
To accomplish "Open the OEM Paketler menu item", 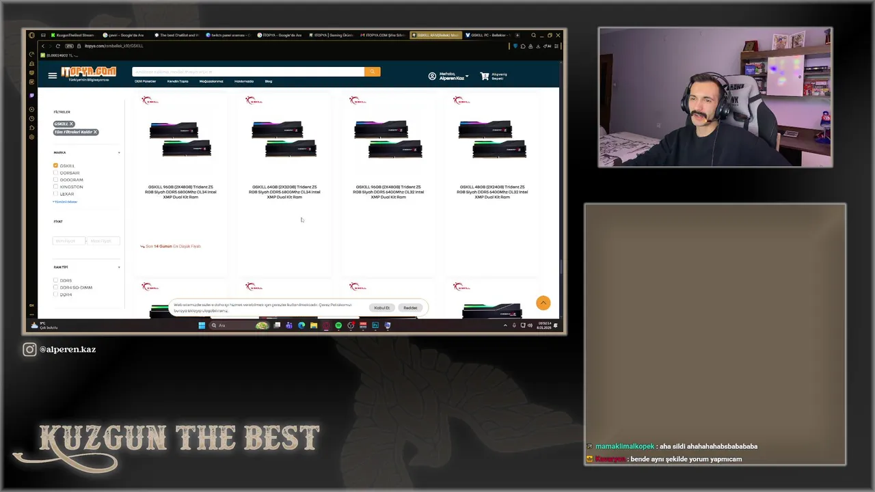I will [x=145, y=81].
